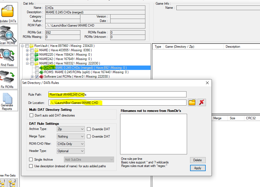The image size is (260, 187).
Task: Collapse the RomVault root node
Action: pos(22,46)
